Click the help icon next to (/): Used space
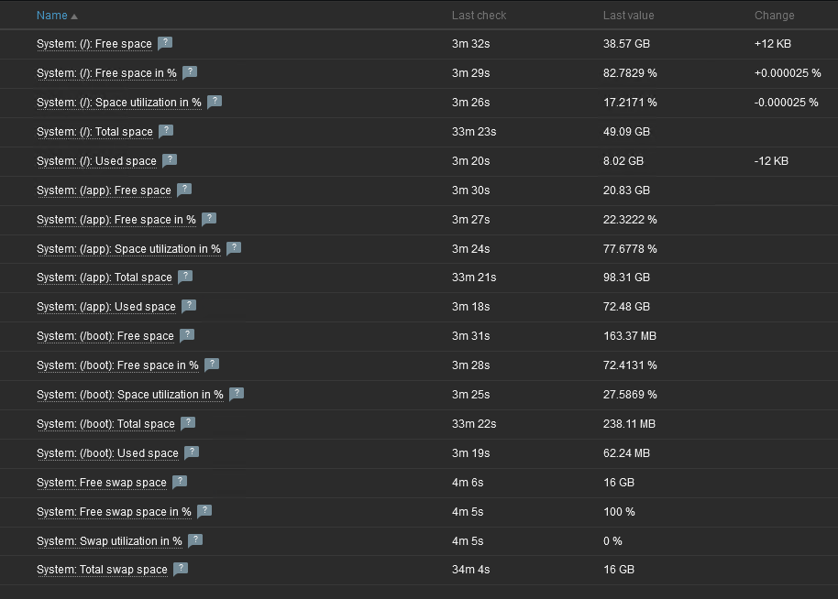This screenshot has width=838, height=599. pos(170,160)
